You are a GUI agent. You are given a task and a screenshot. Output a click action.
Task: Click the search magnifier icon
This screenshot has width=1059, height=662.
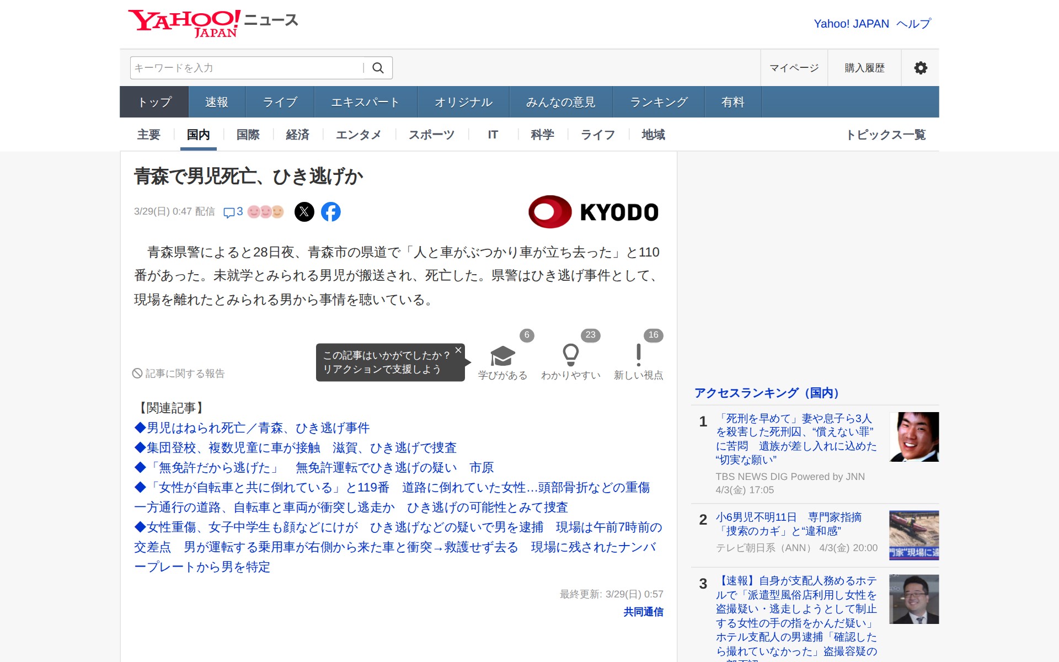378,68
